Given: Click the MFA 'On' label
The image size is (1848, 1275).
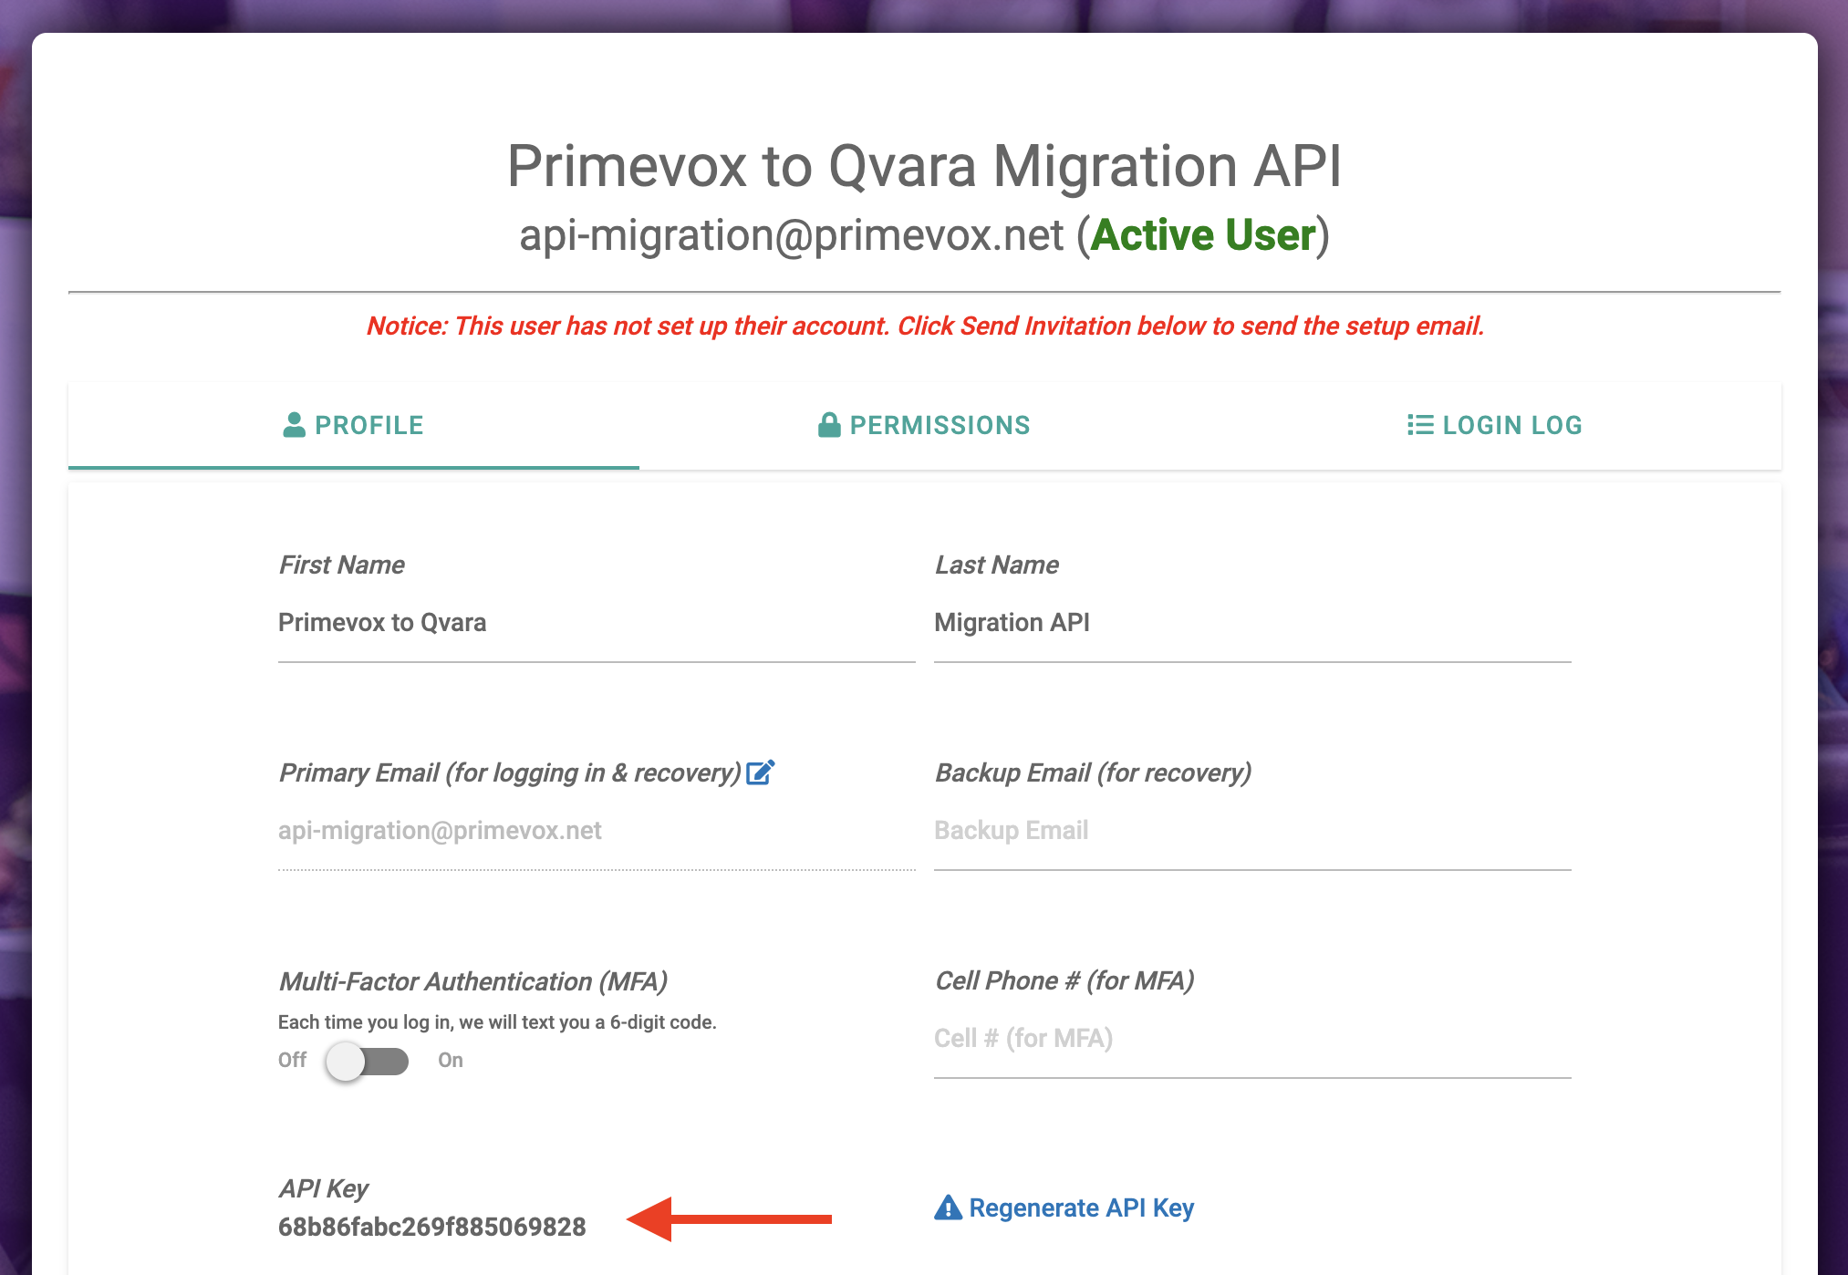Looking at the screenshot, I should [x=451, y=1060].
